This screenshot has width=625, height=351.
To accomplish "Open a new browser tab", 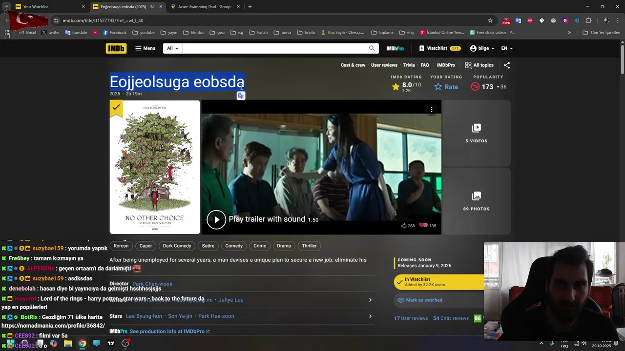I will pyautogui.click(x=250, y=7).
